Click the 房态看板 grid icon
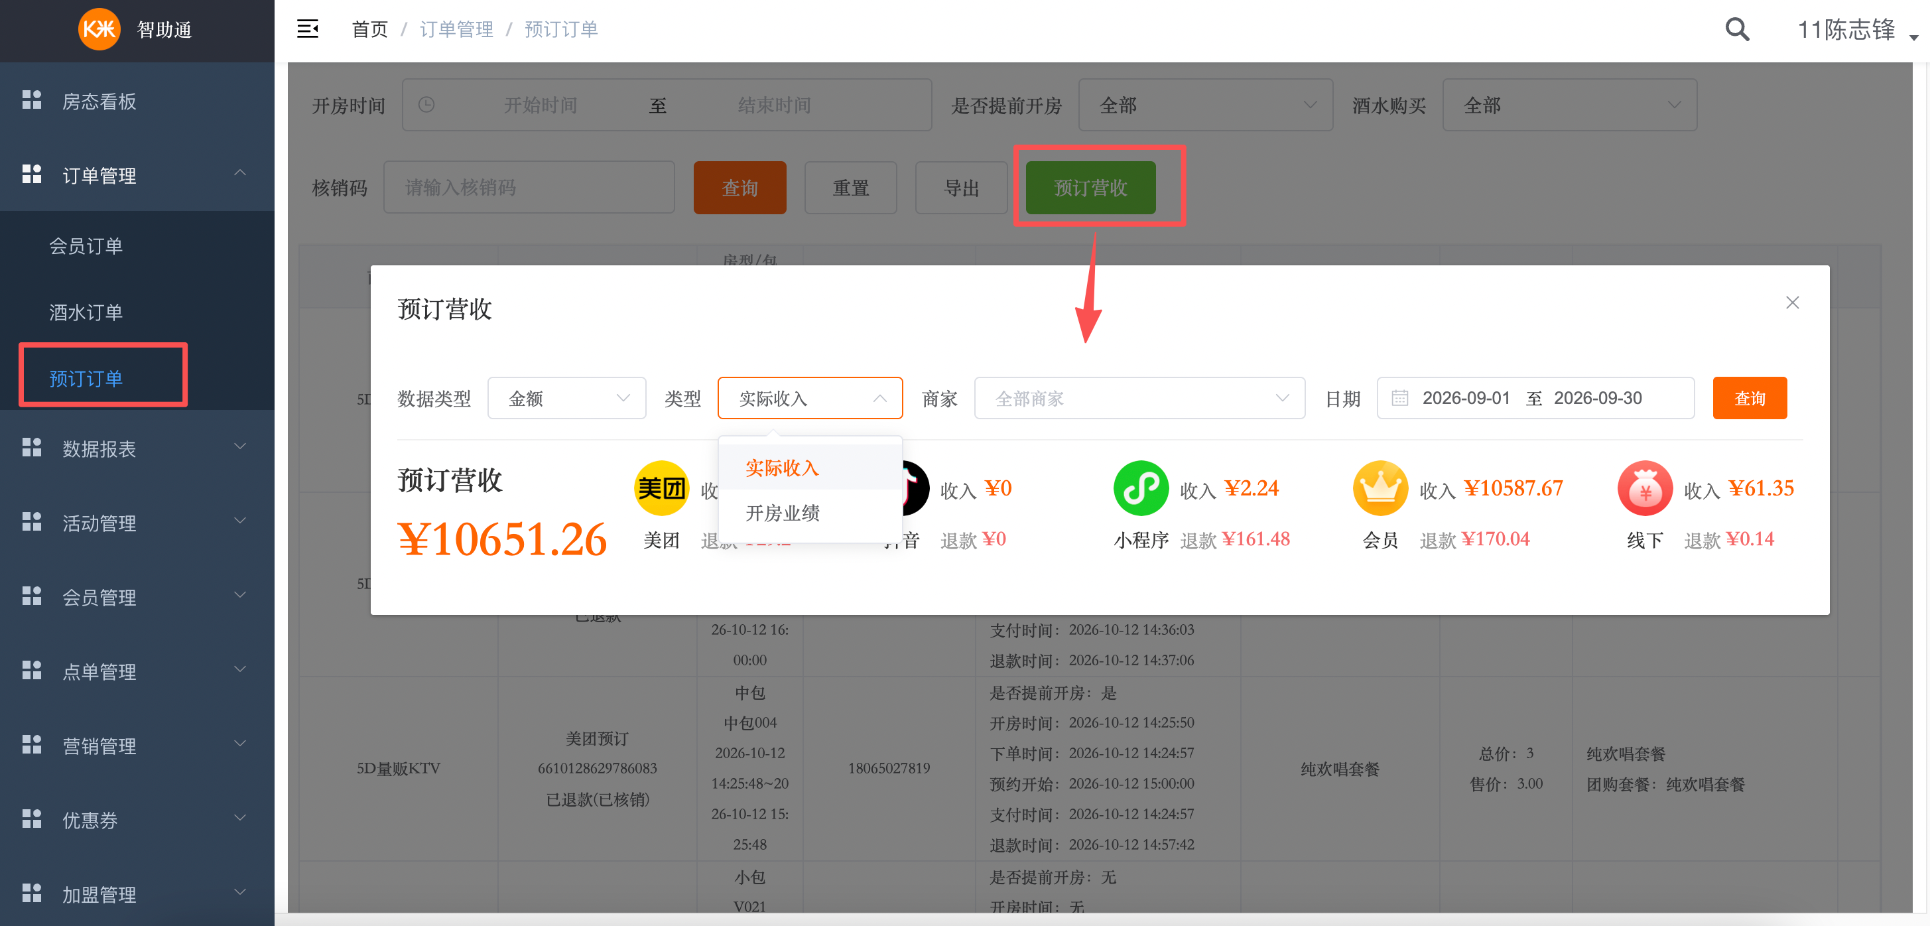This screenshot has width=1930, height=926. (x=31, y=99)
